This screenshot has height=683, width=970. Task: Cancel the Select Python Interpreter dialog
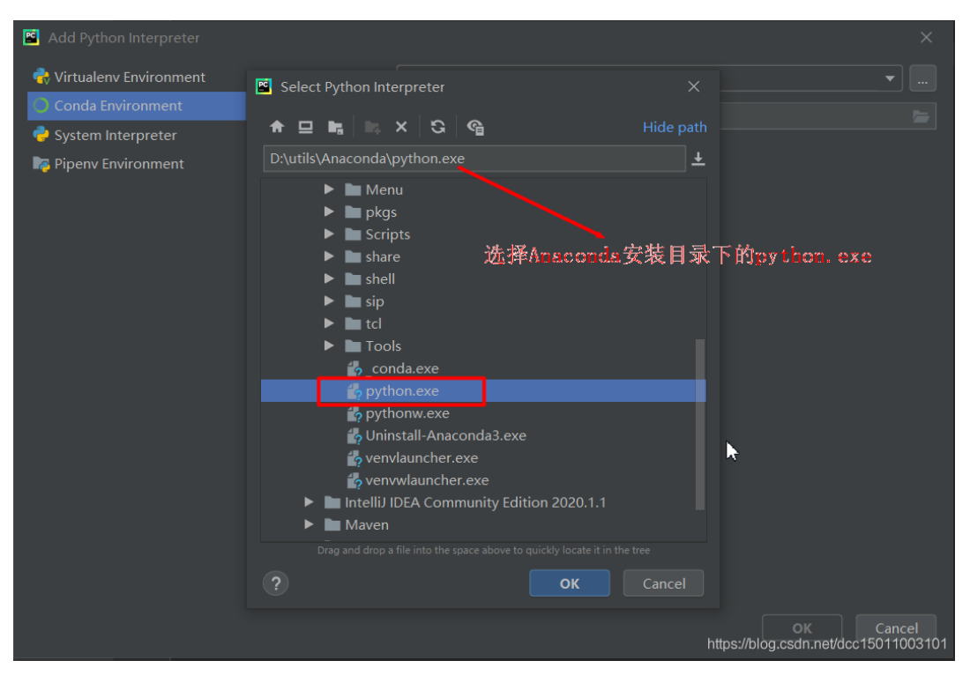click(663, 583)
